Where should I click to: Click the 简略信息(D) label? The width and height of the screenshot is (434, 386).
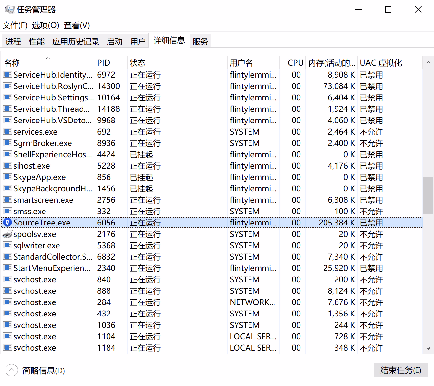click(44, 371)
